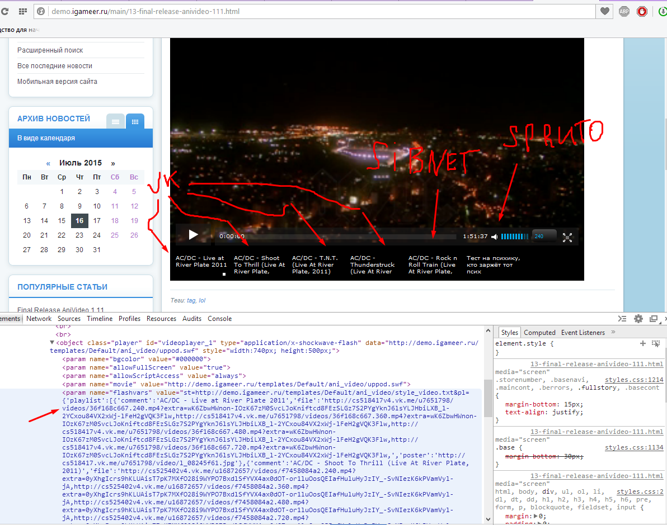Change DevTools dock side icon
Screen dimensions: 667x525
(654, 319)
